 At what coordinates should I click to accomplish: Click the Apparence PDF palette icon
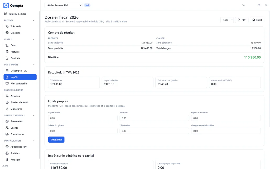click(x=7, y=147)
